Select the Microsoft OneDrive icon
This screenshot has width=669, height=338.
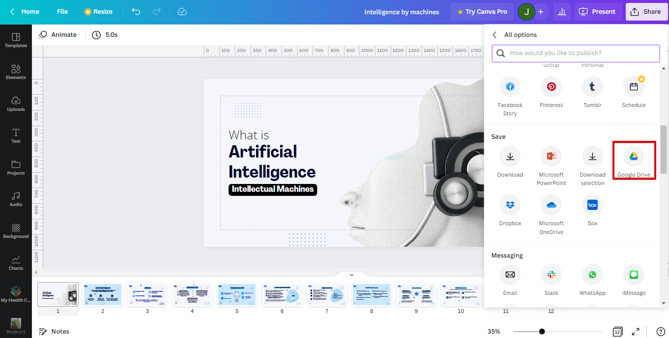tap(551, 205)
